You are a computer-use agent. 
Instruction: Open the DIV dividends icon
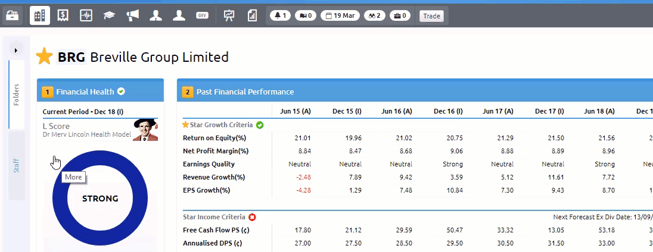(202, 16)
